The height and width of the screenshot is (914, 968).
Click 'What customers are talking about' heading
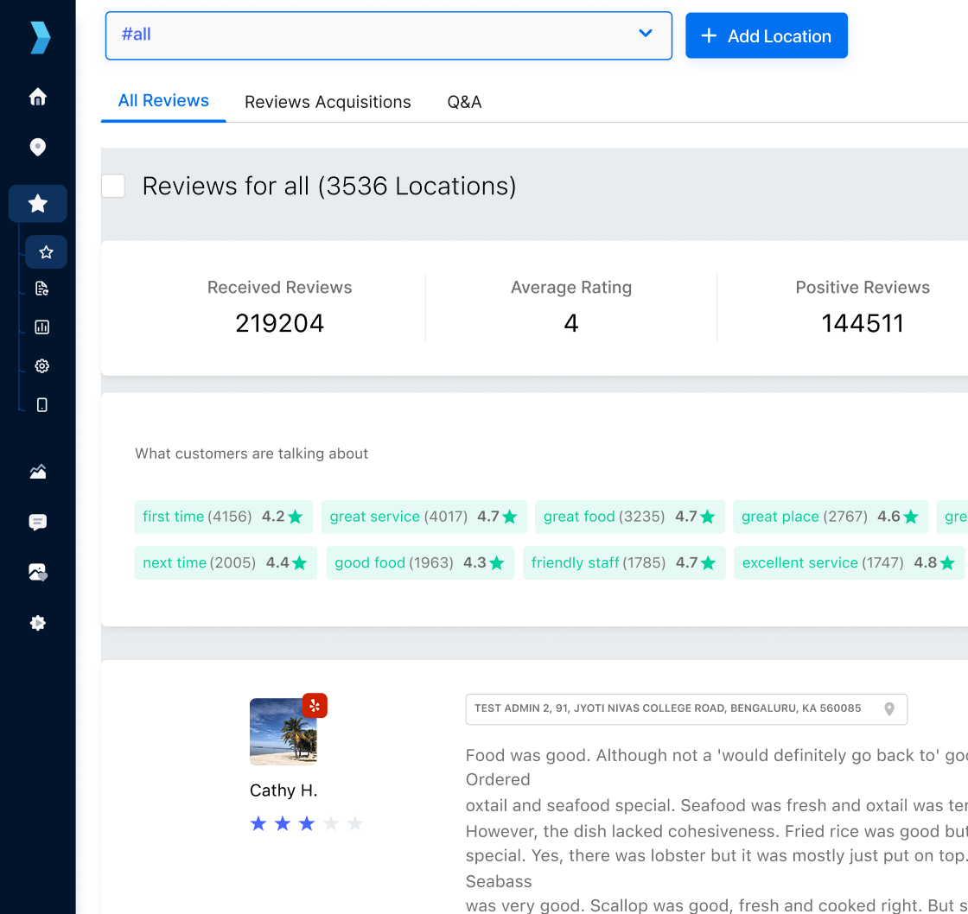tap(252, 454)
